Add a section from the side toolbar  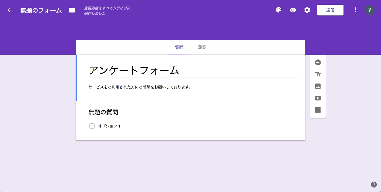pyautogui.click(x=318, y=110)
